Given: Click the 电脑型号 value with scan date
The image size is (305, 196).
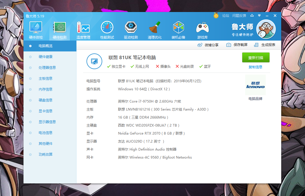Looking at the screenshot, I should tap(160, 81).
